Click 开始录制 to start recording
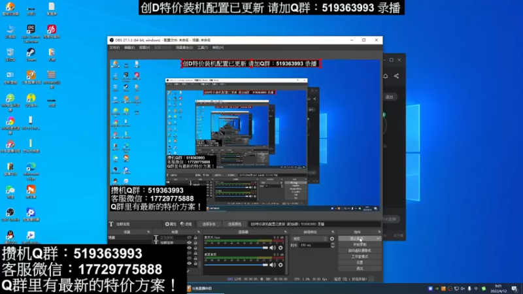The width and height of the screenshot is (523, 294). pos(360,244)
